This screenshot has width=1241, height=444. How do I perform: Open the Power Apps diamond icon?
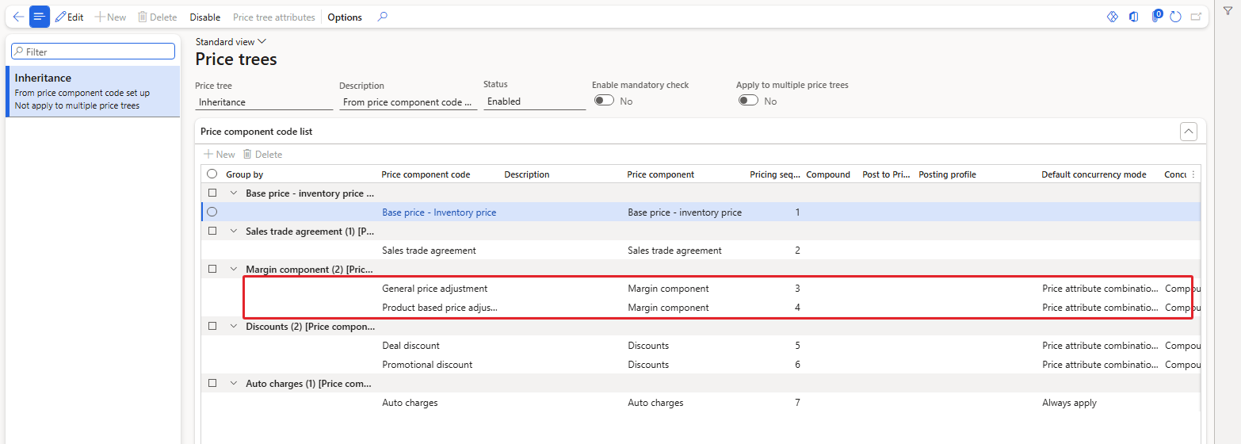click(1113, 17)
